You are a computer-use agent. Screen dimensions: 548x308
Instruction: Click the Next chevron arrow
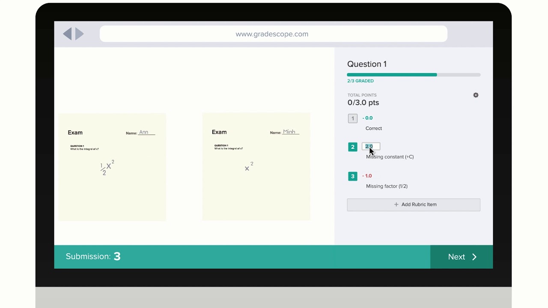[x=474, y=257]
